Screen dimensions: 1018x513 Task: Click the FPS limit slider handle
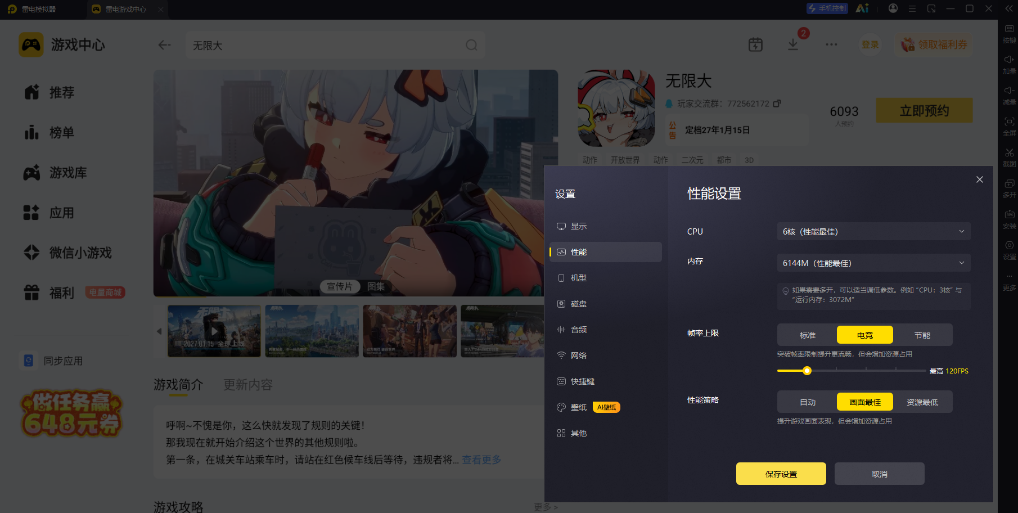point(807,371)
